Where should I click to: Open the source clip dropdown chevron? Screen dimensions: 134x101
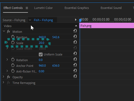point(30,20)
